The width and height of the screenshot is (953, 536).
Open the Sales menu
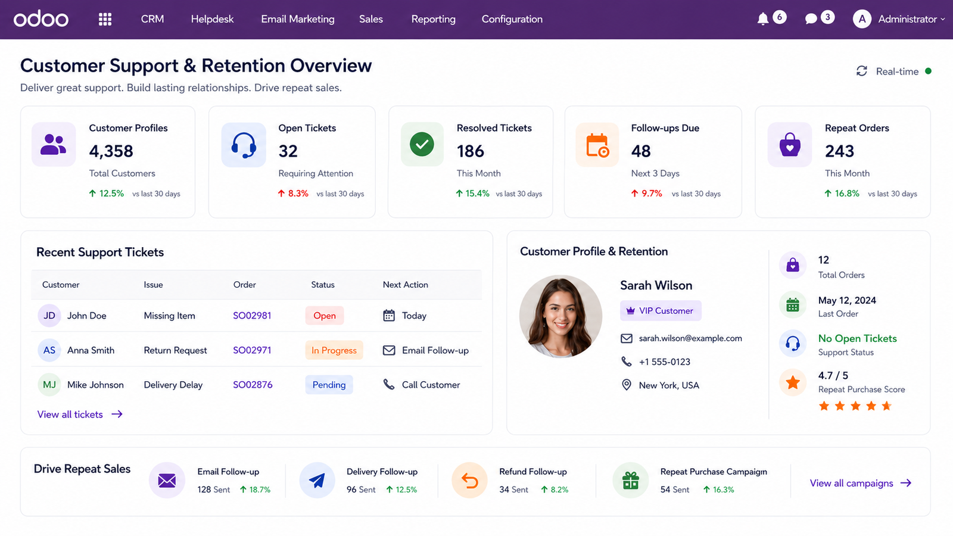pyautogui.click(x=371, y=19)
